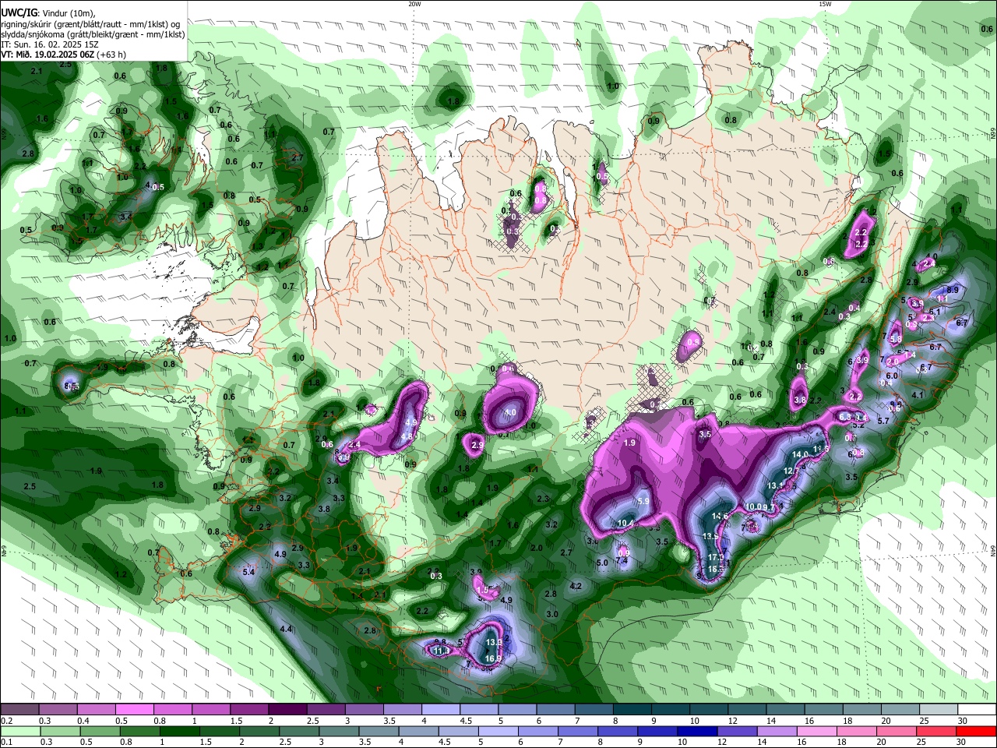
Task: Click the light pink 16 swatch, rain legend
Action: [817, 731]
